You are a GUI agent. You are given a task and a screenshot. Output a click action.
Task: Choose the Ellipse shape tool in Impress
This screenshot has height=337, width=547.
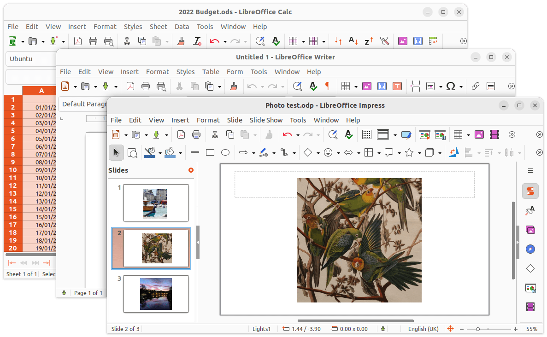(x=225, y=153)
